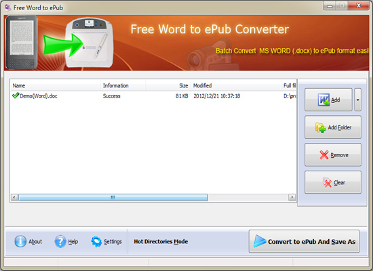Switch to Hot Directories Mode

coord(161,241)
